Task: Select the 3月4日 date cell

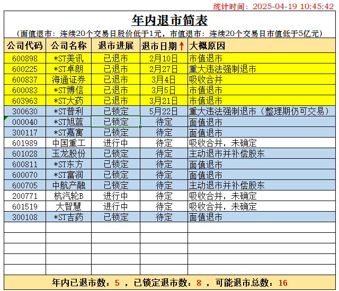Action: [164, 79]
